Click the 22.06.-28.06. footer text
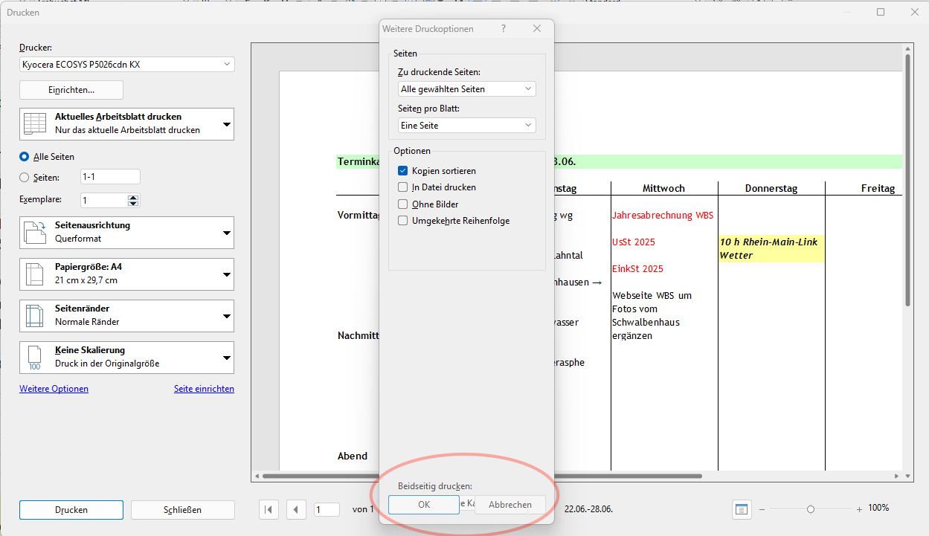The height and width of the screenshot is (536, 929). (589, 509)
